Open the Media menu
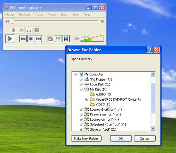Screen dimensions: 176x153 pos(10,14)
